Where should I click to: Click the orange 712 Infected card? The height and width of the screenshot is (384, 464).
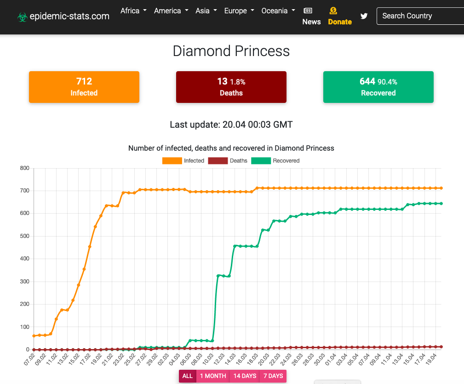pyautogui.click(x=84, y=87)
